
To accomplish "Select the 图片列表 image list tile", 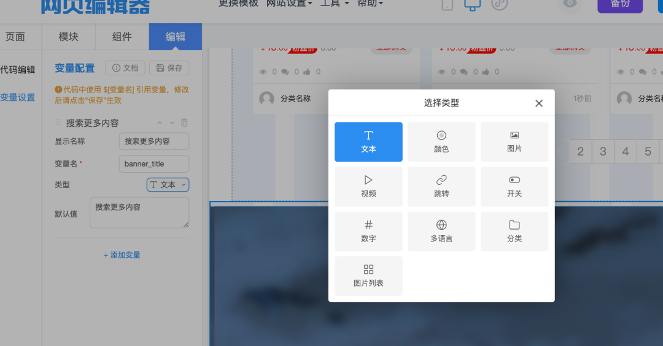I will point(368,276).
